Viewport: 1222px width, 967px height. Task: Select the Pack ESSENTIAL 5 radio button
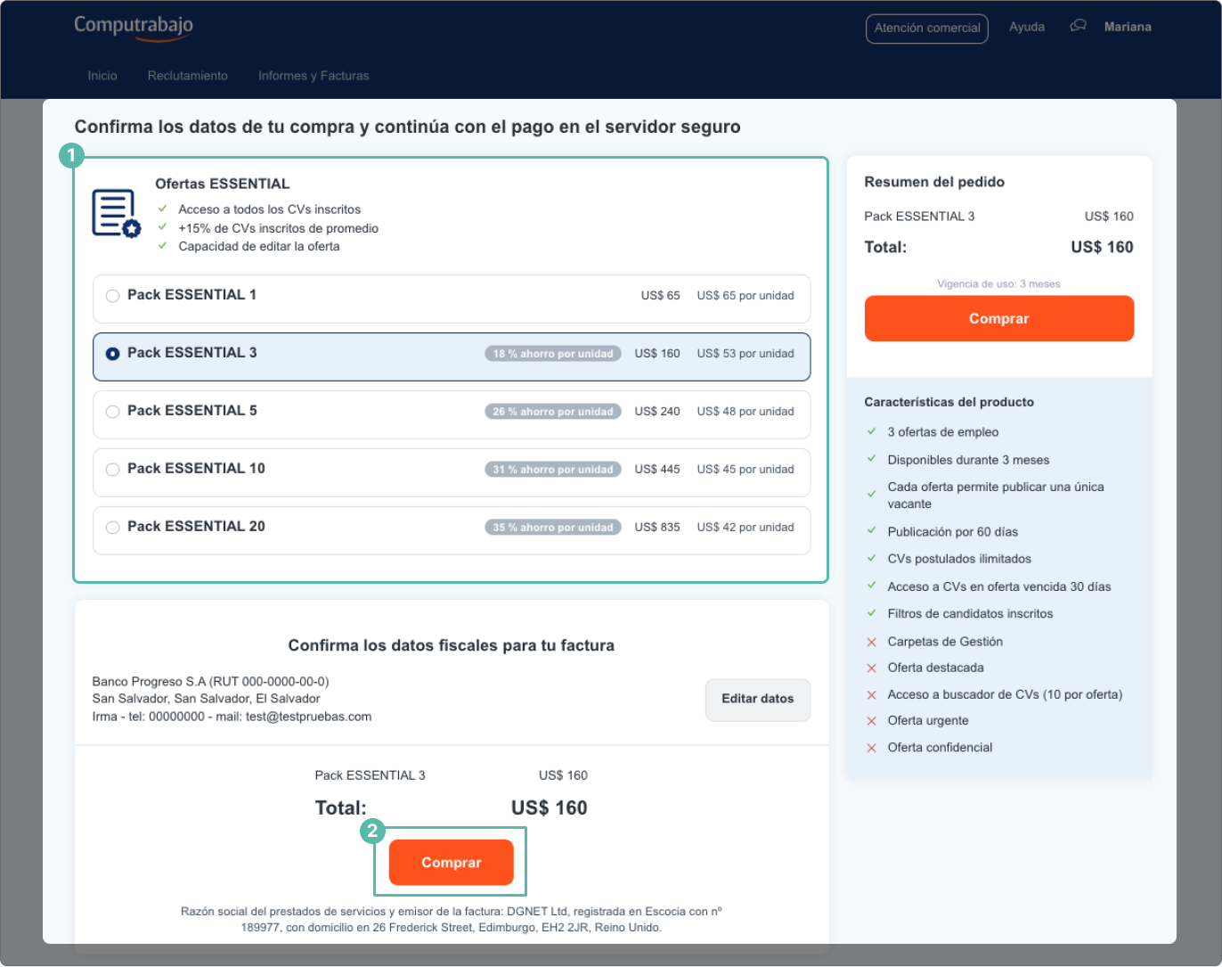tap(113, 412)
